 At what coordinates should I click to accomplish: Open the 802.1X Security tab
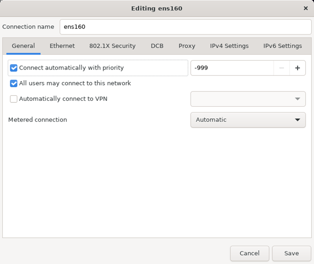click(112, 46)
